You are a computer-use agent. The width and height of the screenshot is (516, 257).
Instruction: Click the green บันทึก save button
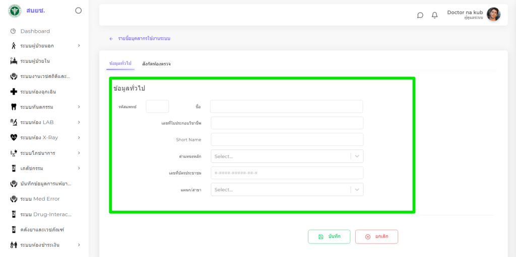[329, 236]
